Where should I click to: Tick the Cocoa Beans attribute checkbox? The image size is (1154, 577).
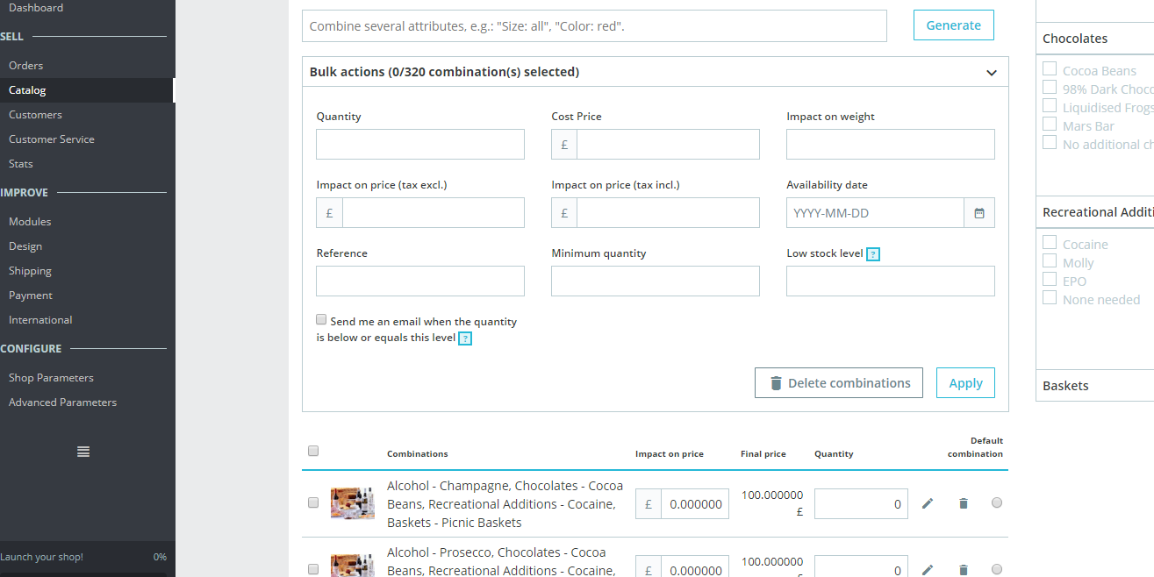click(1050, 68)
